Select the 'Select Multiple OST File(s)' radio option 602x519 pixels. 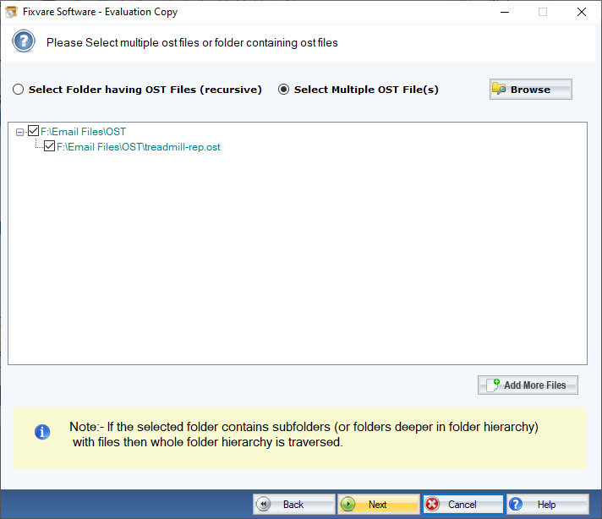tap(284, 90)
